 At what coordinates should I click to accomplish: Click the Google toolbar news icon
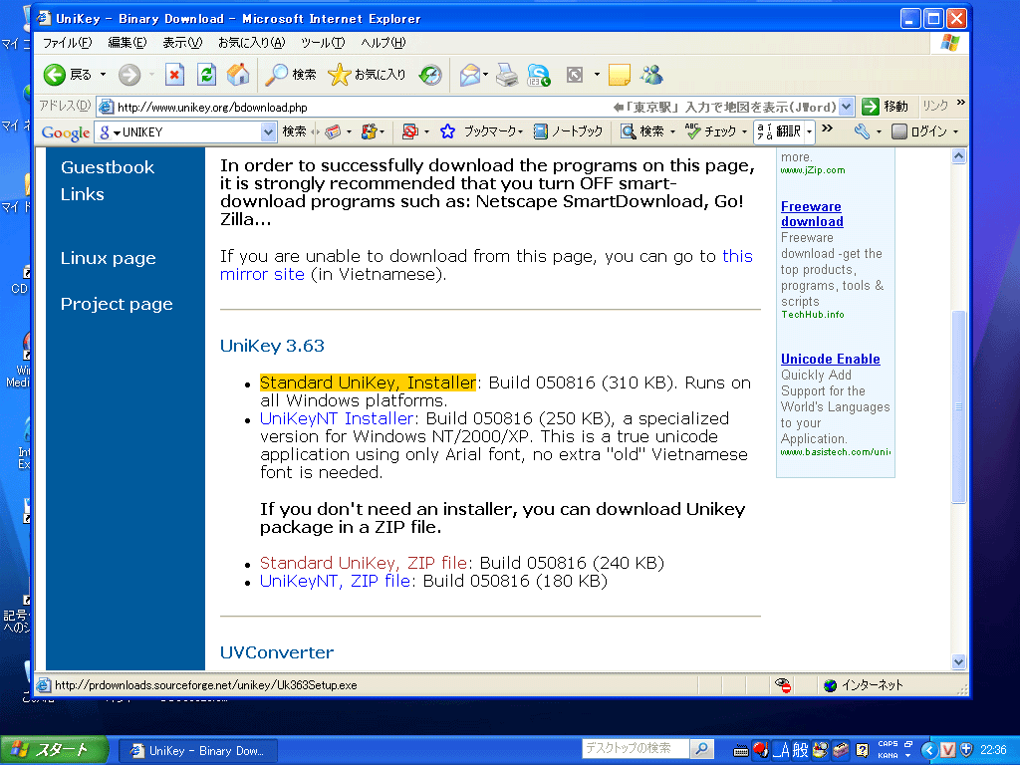[x=333, y=132]
